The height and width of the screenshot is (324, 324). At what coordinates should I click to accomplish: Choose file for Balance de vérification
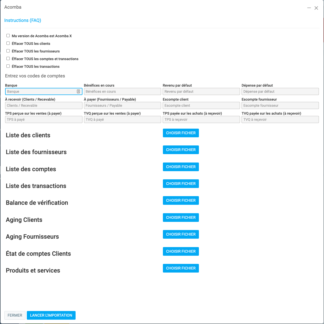coord(181,200)
